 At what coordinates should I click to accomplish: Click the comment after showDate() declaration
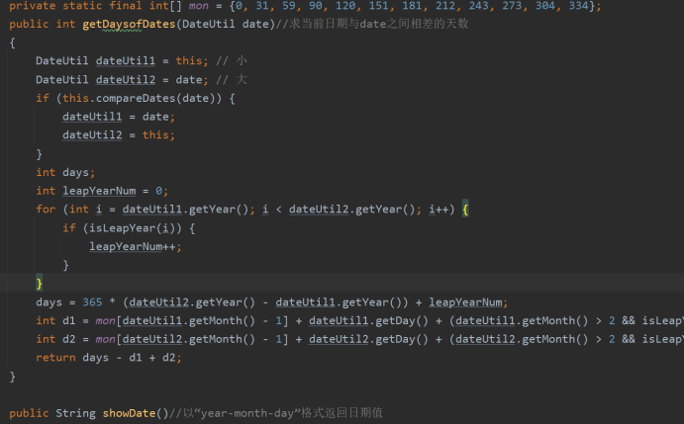click(x=276, y=413)
